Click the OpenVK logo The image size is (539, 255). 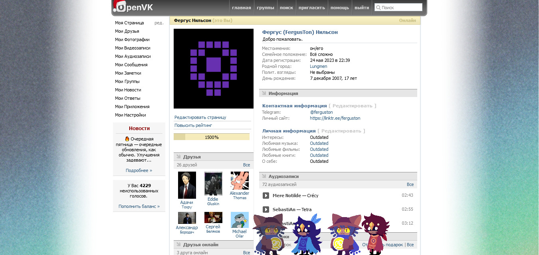133,7
